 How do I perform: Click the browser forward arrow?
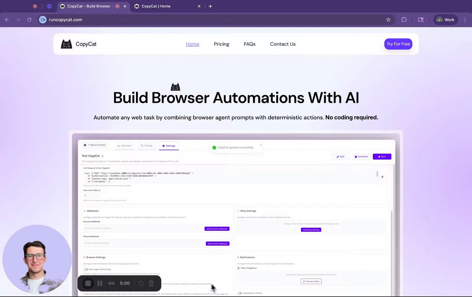[x=18, y=20]
